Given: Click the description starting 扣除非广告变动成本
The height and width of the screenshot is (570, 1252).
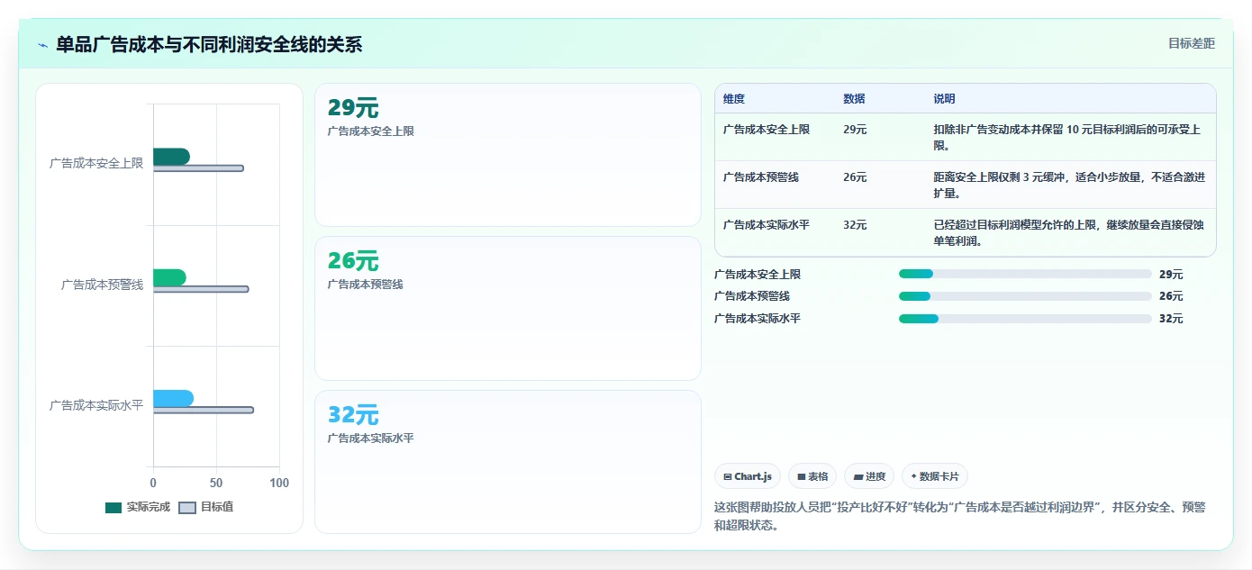Looking at the screenshot, I should click(x=1068, y=137).
